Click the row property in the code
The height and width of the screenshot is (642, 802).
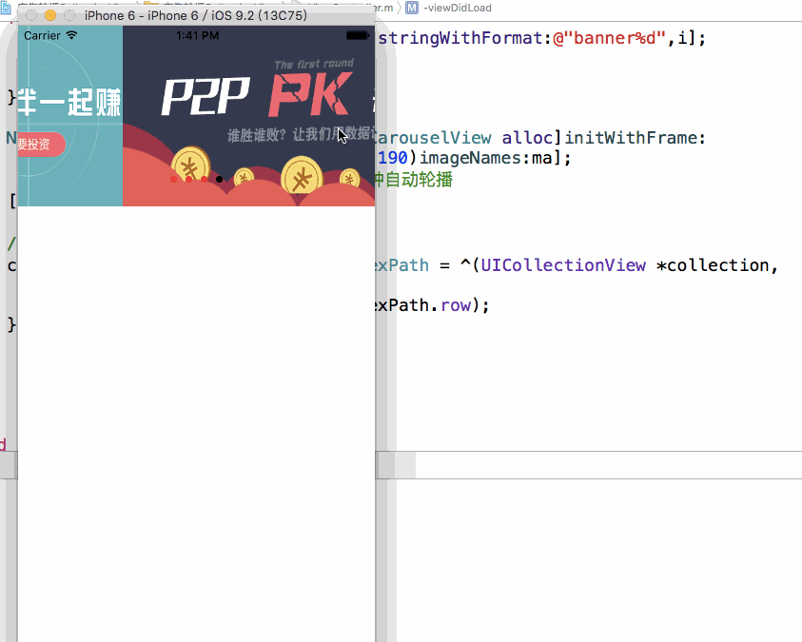click(x=456, y=305)
